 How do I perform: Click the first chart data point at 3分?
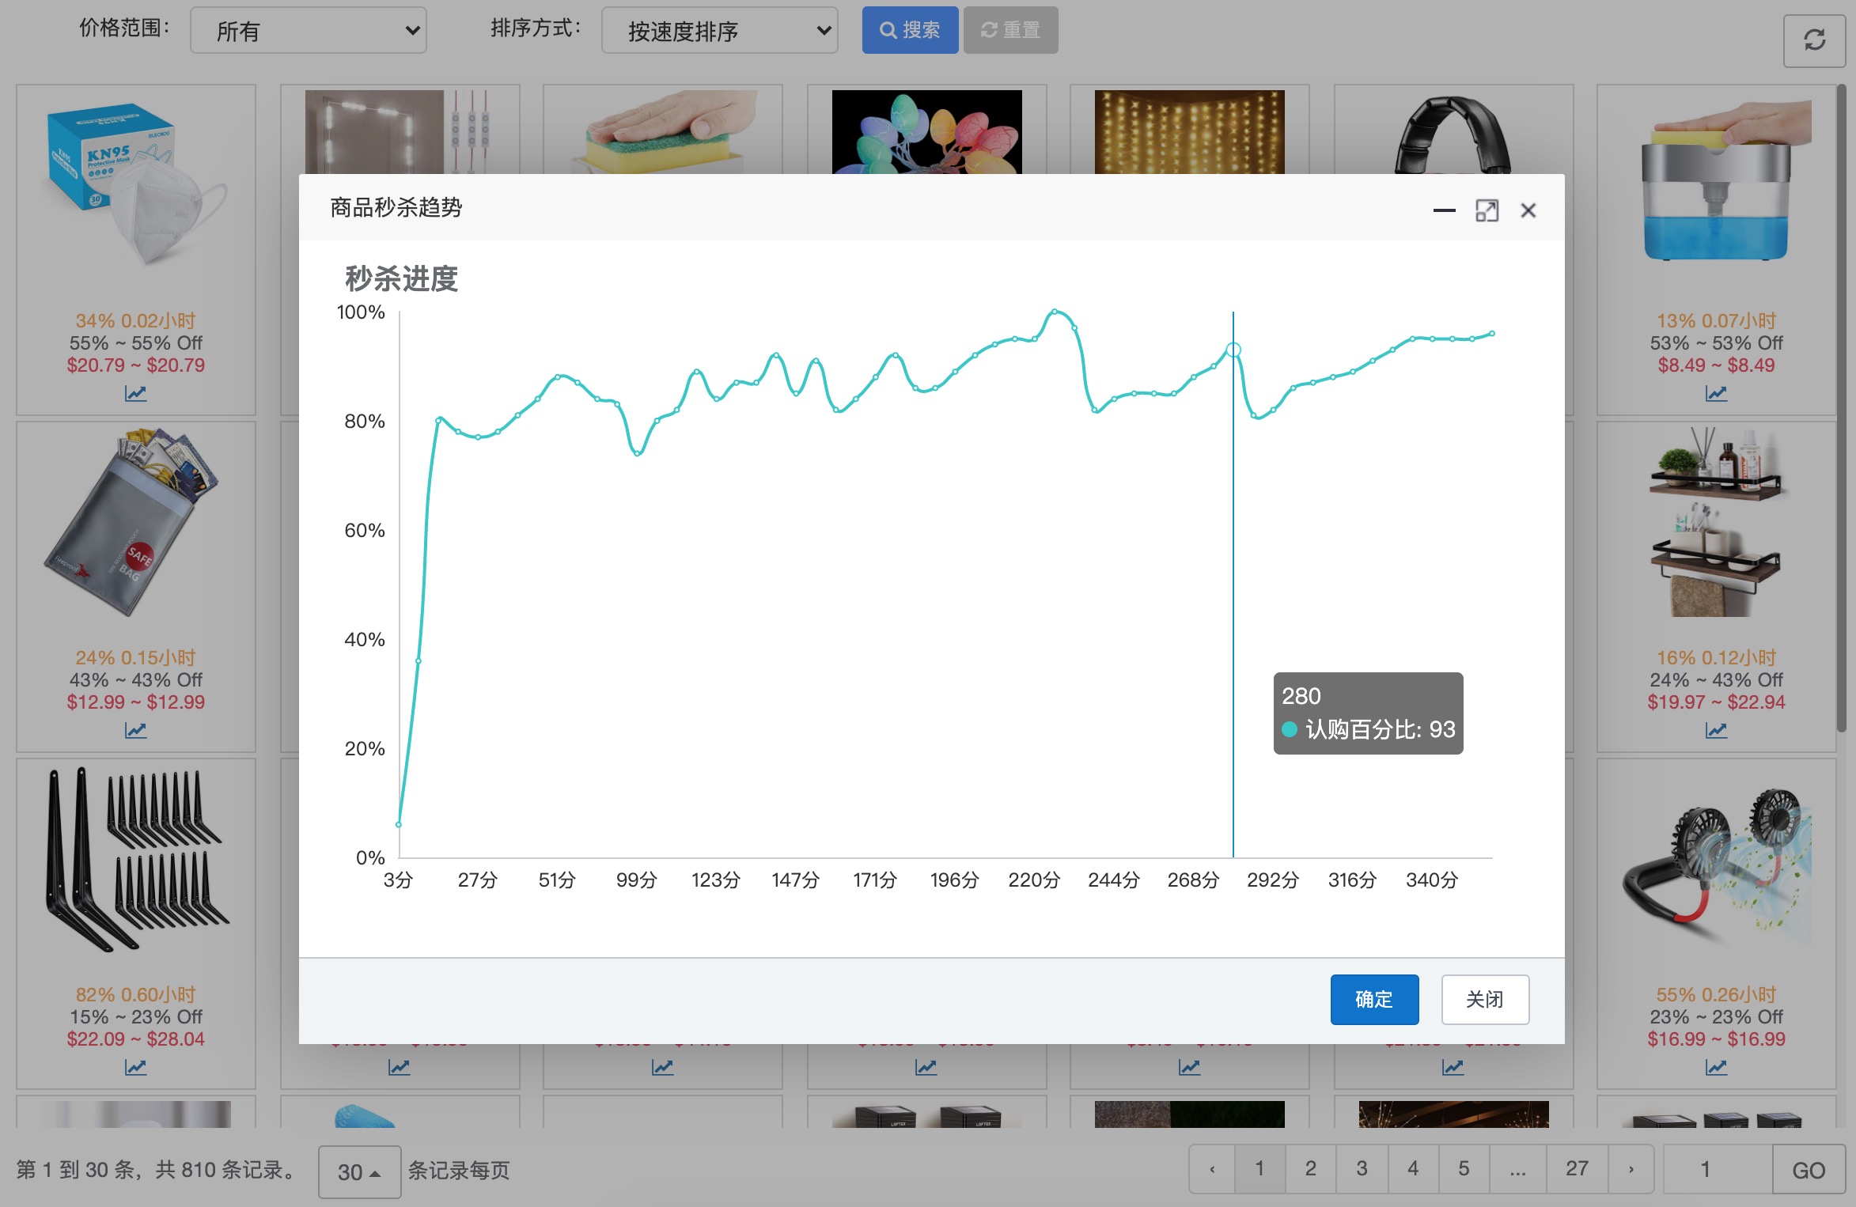point(399,824)
